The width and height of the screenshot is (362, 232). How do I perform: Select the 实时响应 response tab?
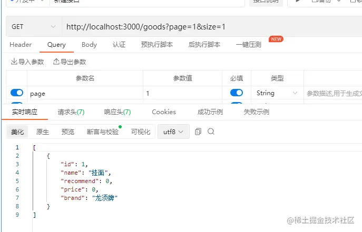coord(25,112)
